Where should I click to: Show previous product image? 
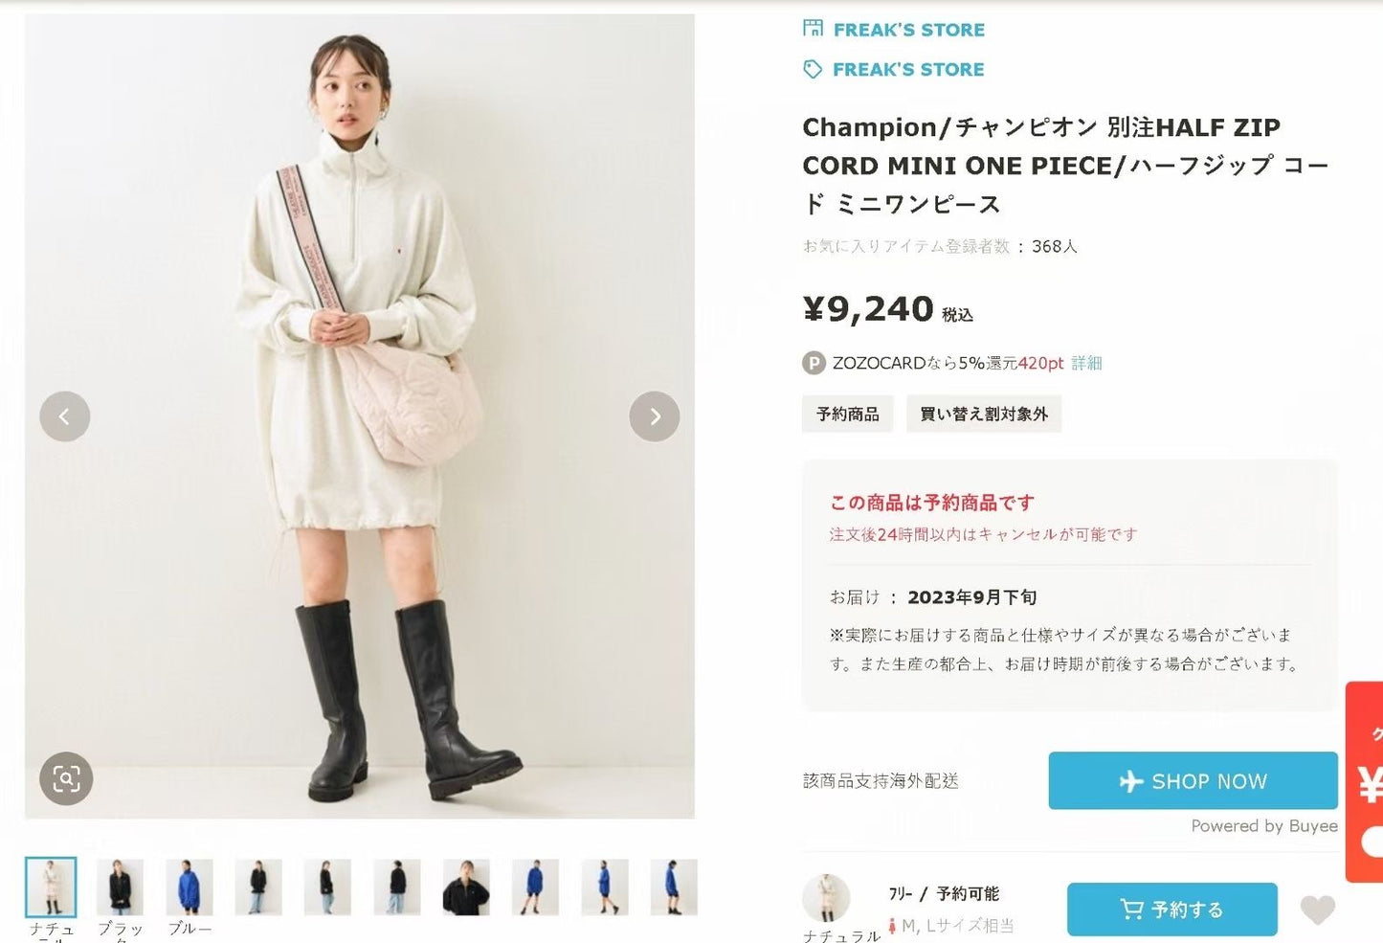click(x=65, y=416)
